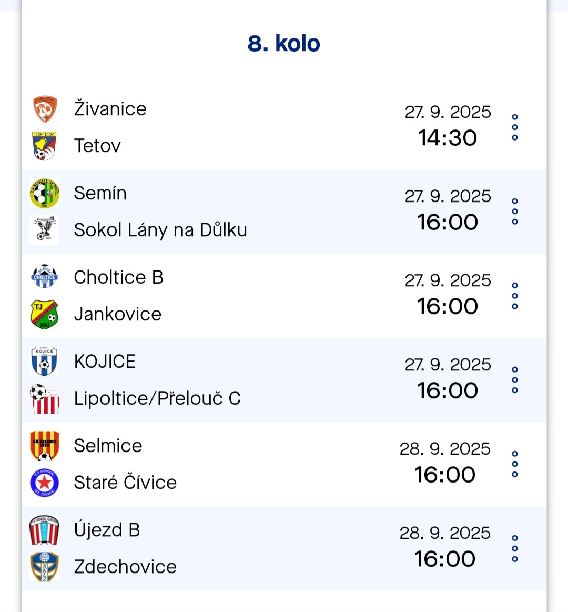Show menu for Selmice vs Staré Čívice
This screenshot has height=612, width=568.
pos(515,464)
